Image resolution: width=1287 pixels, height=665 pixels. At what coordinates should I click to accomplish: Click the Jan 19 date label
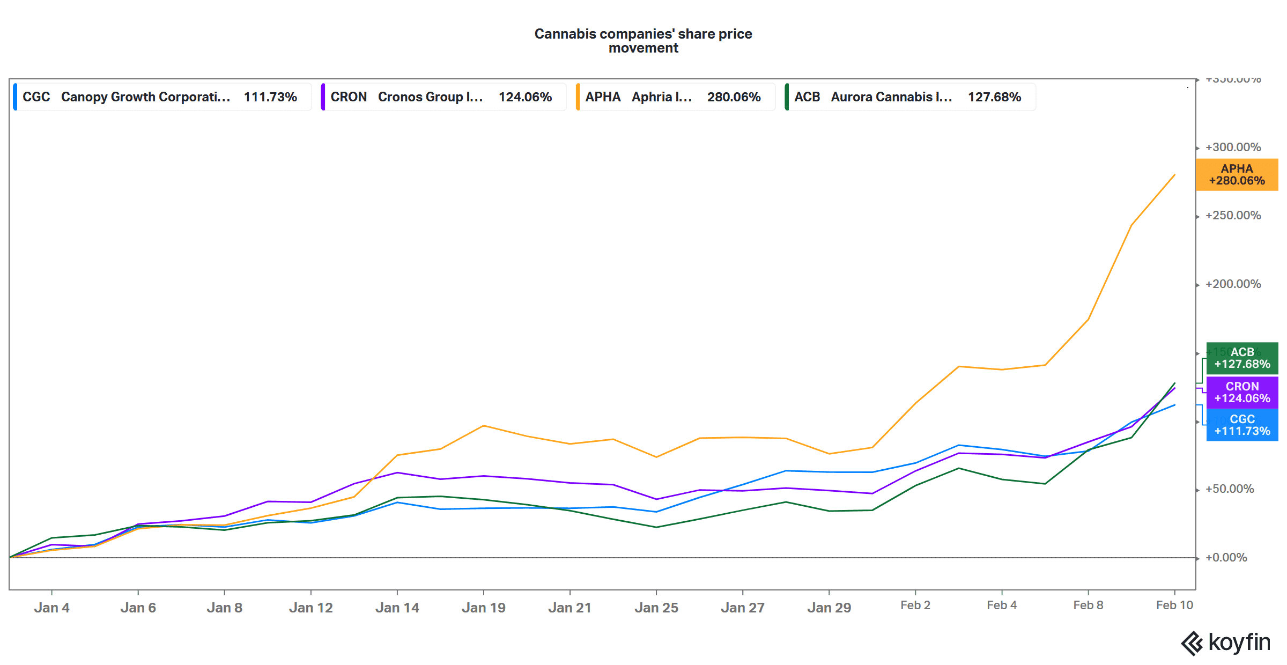tap(484, 608)
